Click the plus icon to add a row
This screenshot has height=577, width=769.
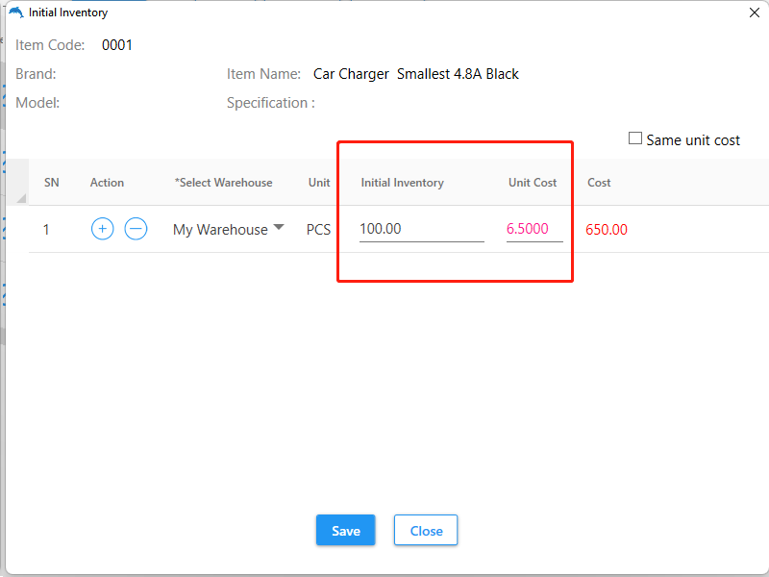pos(103,229)
